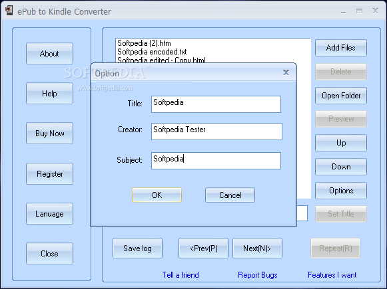Focus the Creator input field

click(216, 132)
